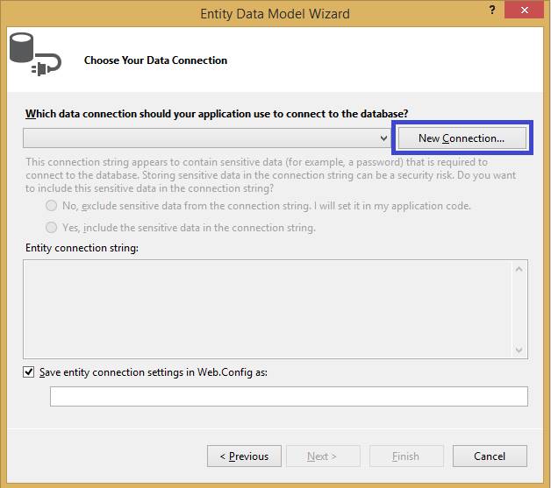Click inside the data connection combo box
Viewport: 551px width, 488px height.
pos(200,138)
